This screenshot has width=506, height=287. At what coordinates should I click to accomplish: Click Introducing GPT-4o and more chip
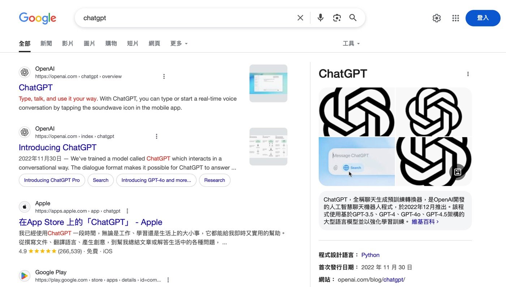(x=156, y=180)
